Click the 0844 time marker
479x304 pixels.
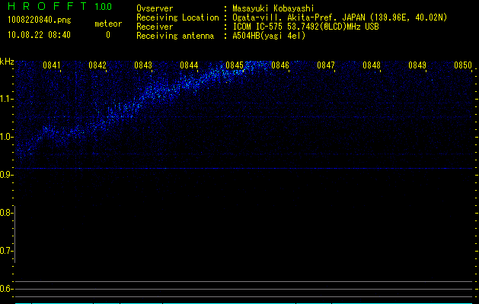point(189,65)
